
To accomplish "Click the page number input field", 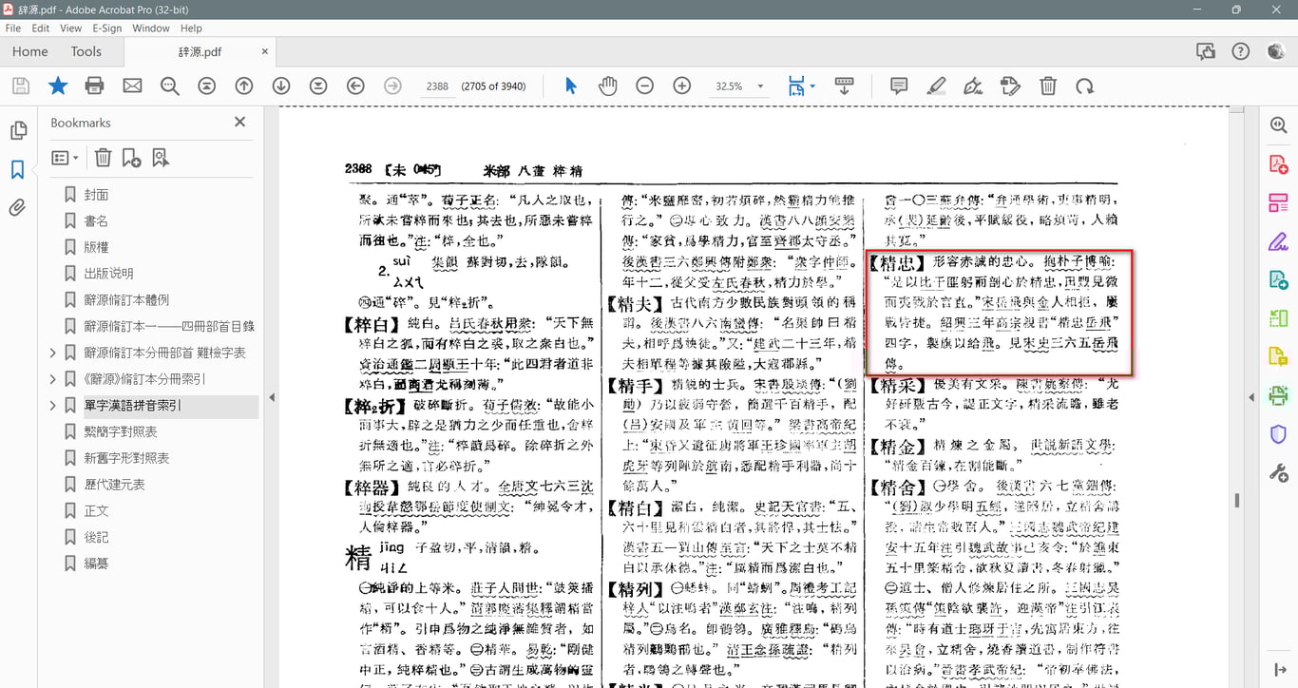I will (437, 86).
